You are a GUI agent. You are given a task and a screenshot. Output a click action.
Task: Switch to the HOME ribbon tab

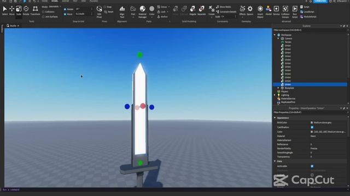45,1
